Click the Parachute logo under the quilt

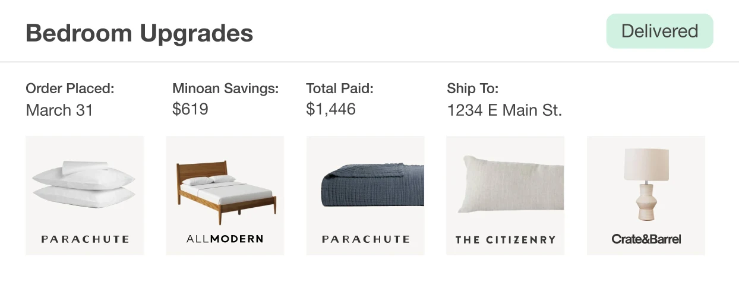[365, 239]
